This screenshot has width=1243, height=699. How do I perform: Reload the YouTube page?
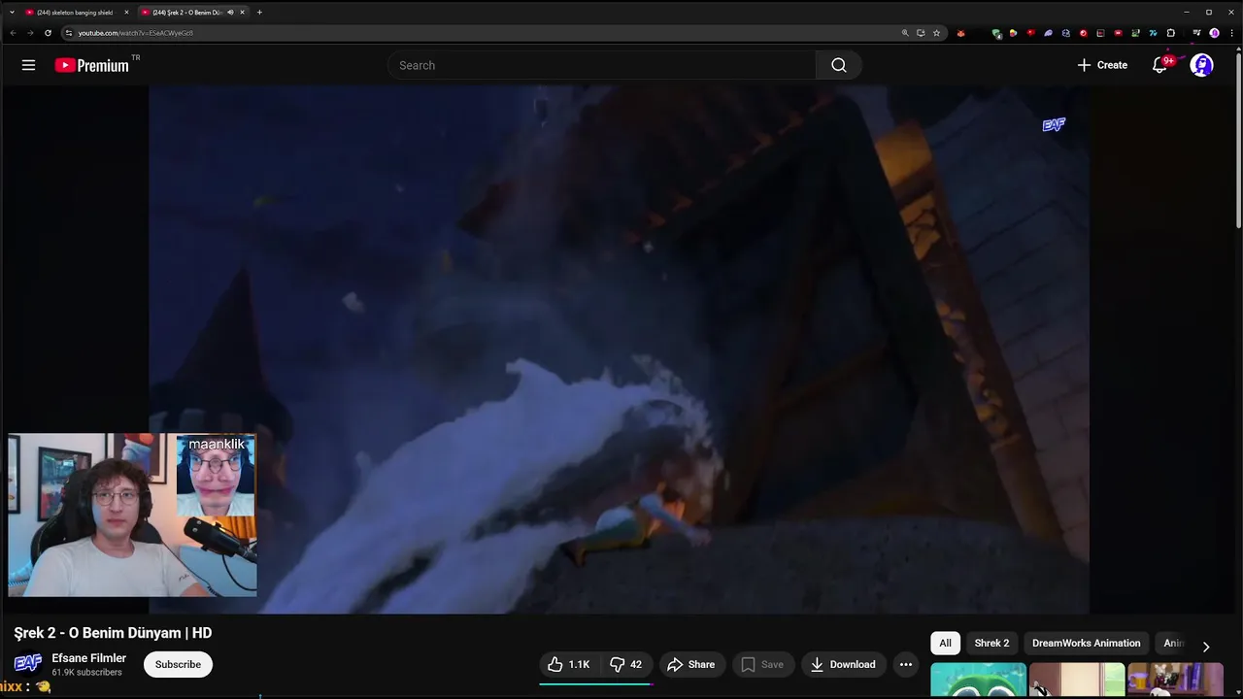pyautogui.click(x=48, y=33)
